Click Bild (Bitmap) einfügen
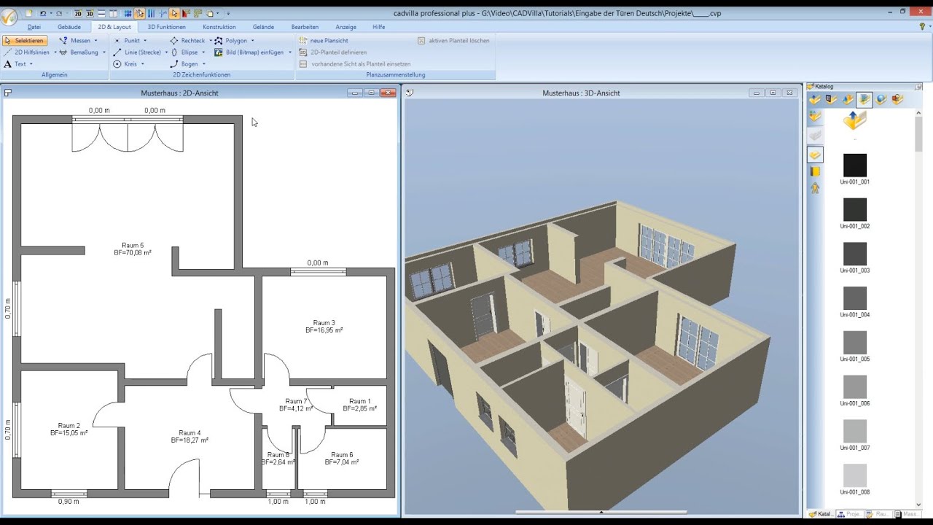Viewport: 933px width, 525px height. (x=249, y=52)
